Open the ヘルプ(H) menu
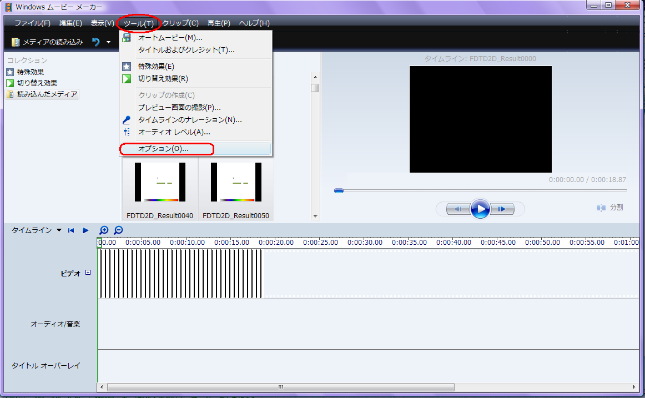 pyautogui.click(x=254, y=23)
